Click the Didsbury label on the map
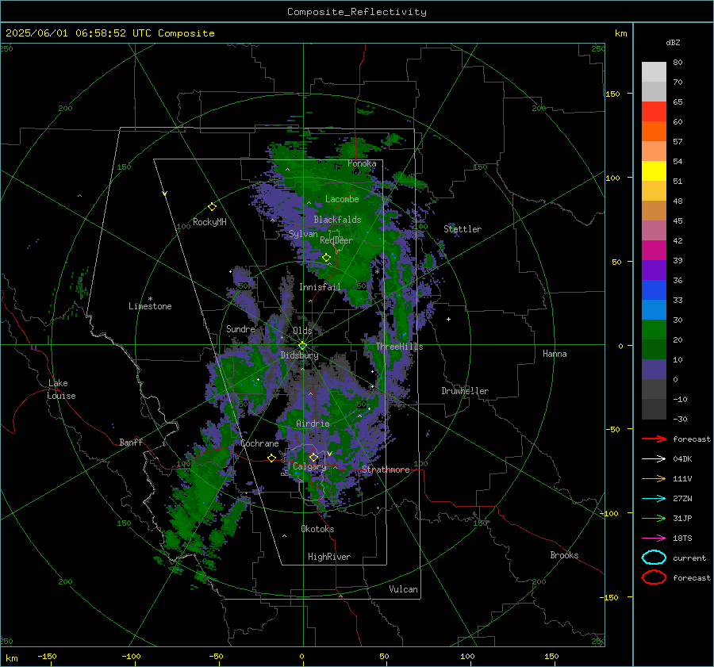This screenshot has width=714, height=667. pyautogui.click(x=299, y=355)
